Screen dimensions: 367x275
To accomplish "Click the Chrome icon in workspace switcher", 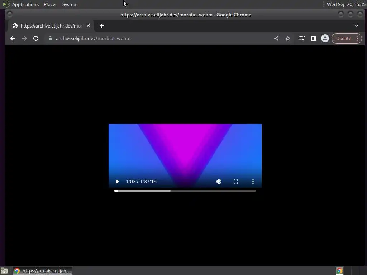I will (339, 271).
